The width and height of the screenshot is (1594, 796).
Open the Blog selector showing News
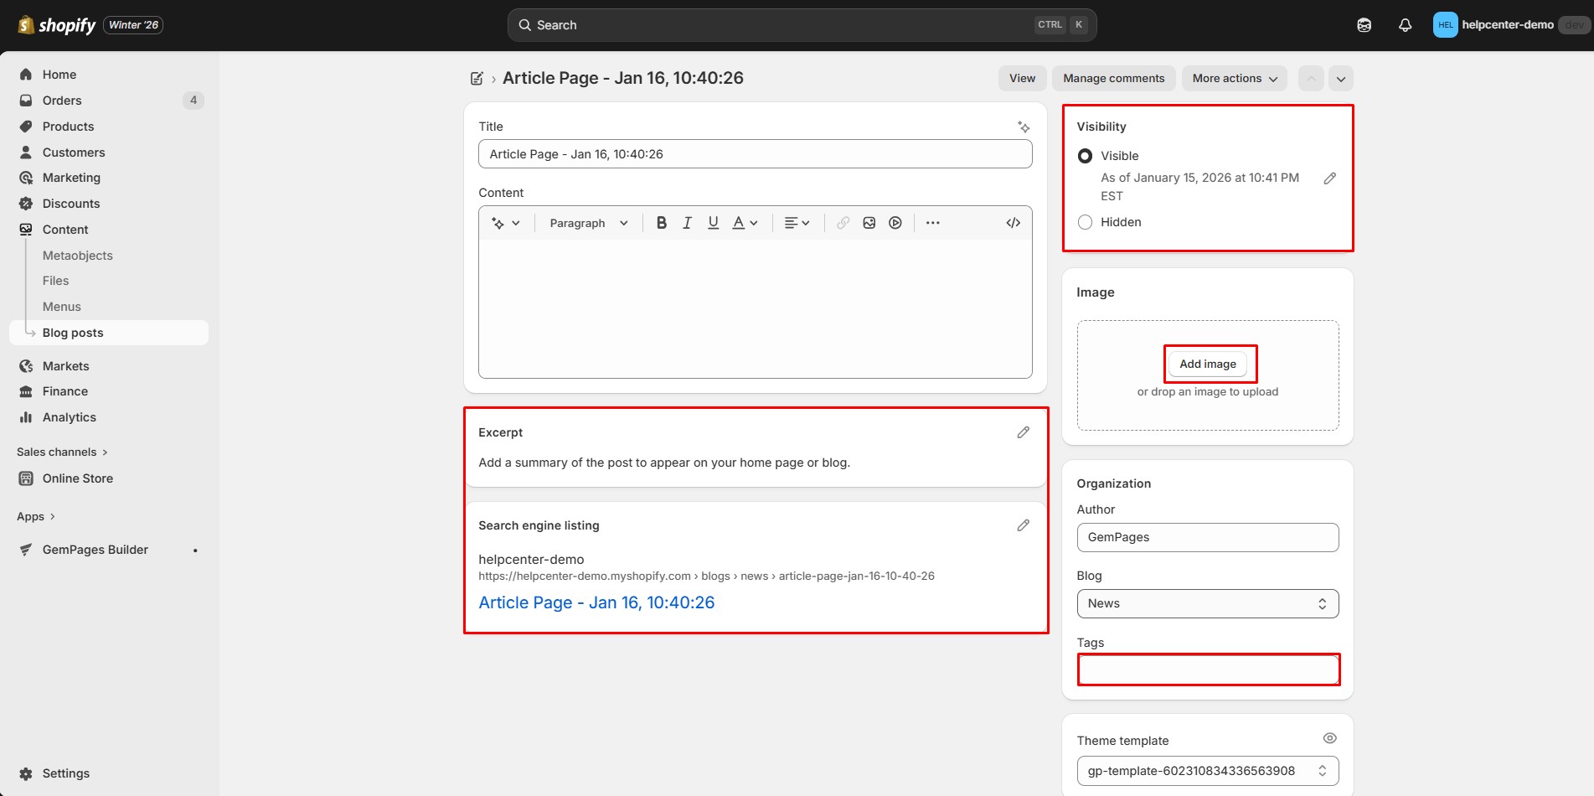(1207, 603)
